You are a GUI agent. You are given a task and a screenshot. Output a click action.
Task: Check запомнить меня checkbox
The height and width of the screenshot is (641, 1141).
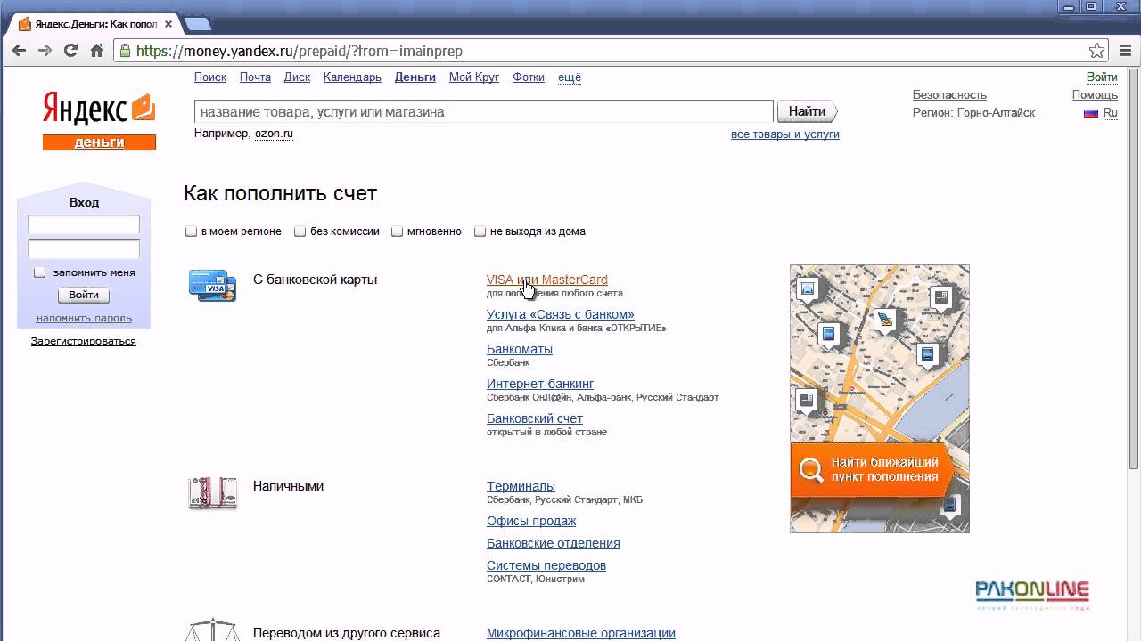click(x=39, y=272)
